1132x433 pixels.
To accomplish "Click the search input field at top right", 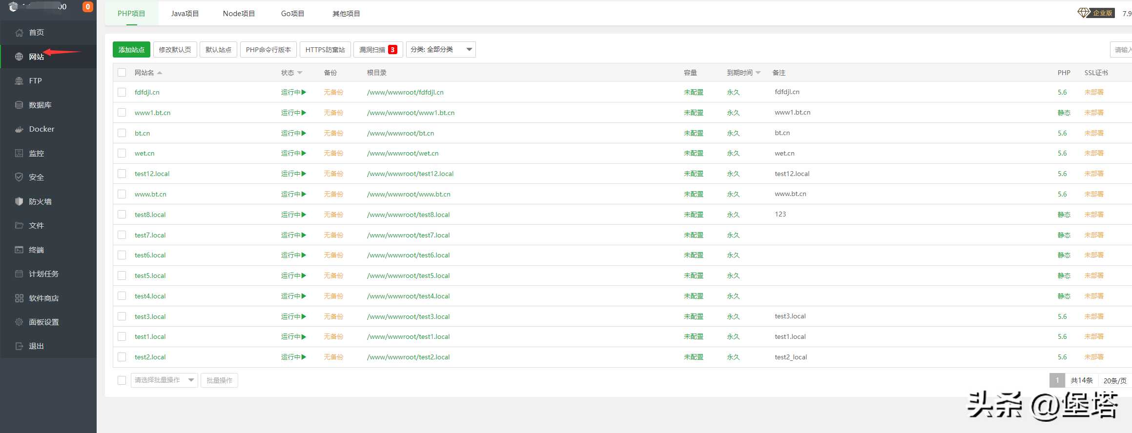I will tap(1121, 50).
